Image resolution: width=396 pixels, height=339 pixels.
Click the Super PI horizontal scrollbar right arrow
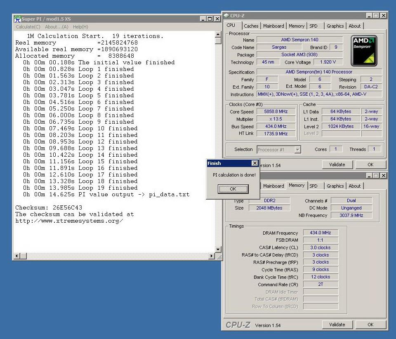click(211, 256)
